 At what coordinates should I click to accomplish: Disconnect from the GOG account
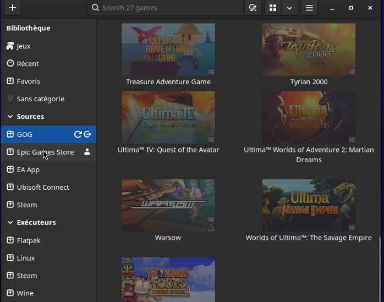[87, 134]
